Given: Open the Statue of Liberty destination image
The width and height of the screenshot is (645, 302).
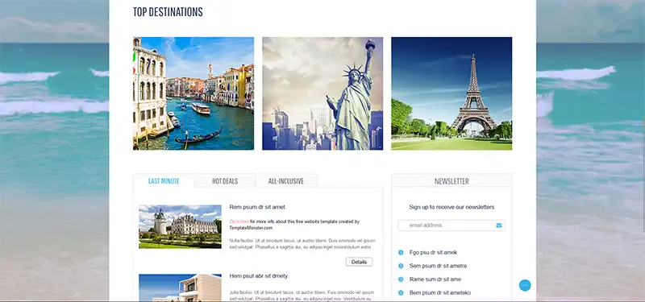Looking at the screenshot, I should tap(322, 93).
